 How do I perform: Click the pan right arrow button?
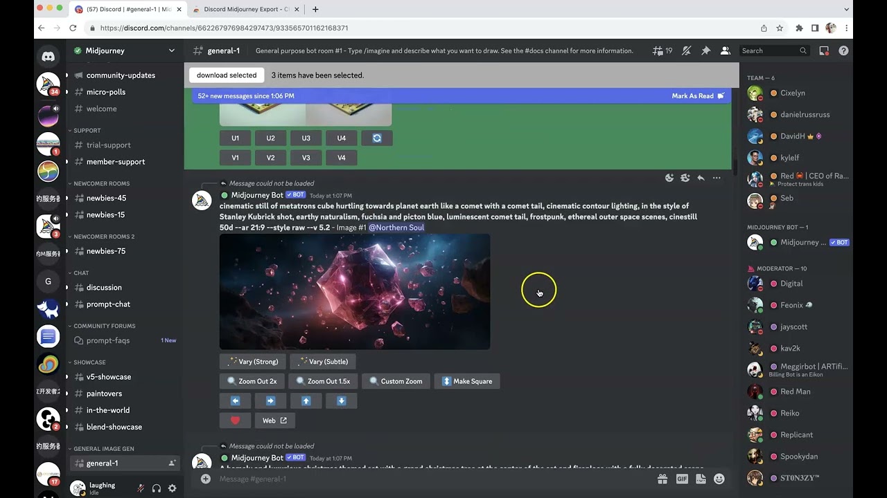click(x=271, y=401)
